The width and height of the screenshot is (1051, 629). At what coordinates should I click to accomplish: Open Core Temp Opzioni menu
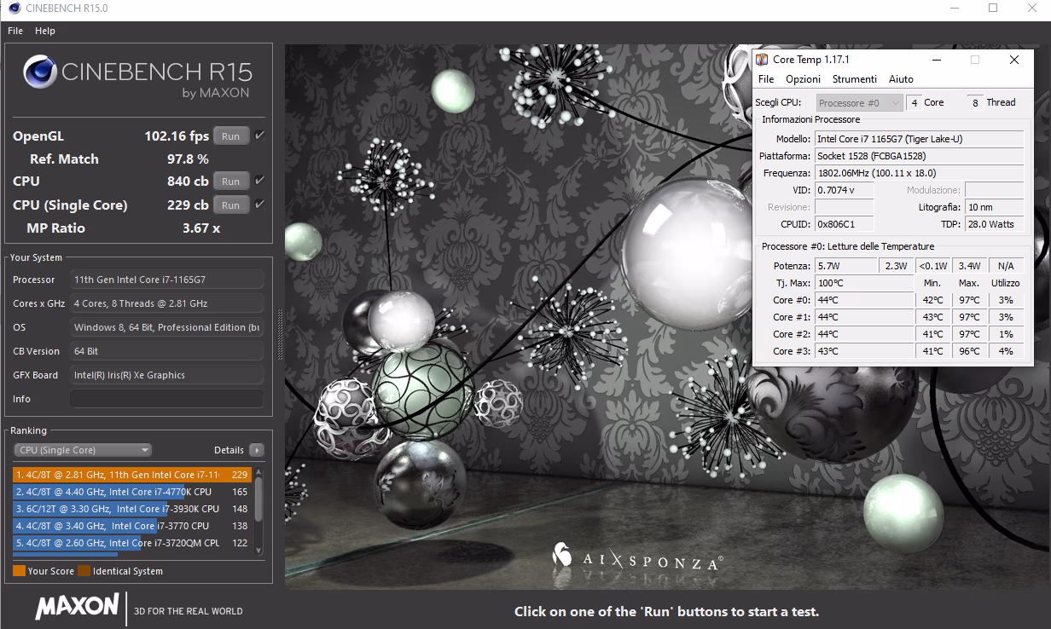click(x=803, y=79)
